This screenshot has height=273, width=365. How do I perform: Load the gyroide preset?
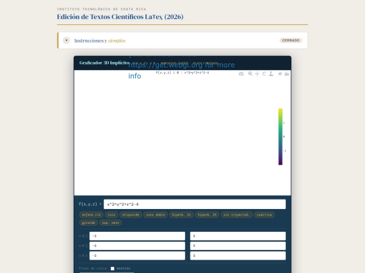[x=89, y=222]
